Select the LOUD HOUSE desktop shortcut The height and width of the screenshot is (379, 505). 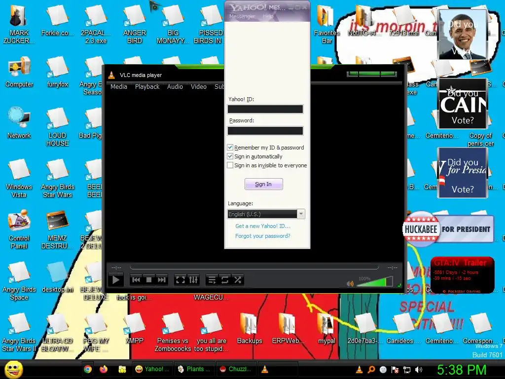[x=57, y=127]
